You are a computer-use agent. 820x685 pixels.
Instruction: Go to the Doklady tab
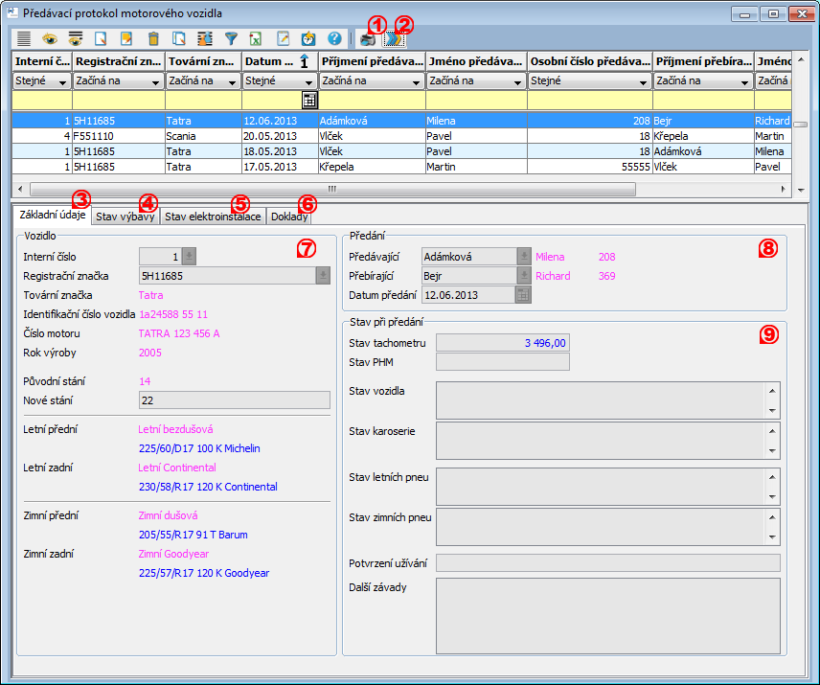pos(289,217)
